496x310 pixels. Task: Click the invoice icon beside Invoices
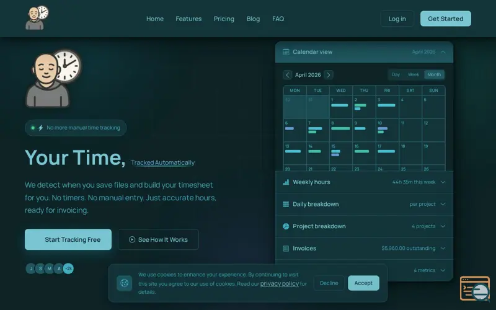coord(286,249)
